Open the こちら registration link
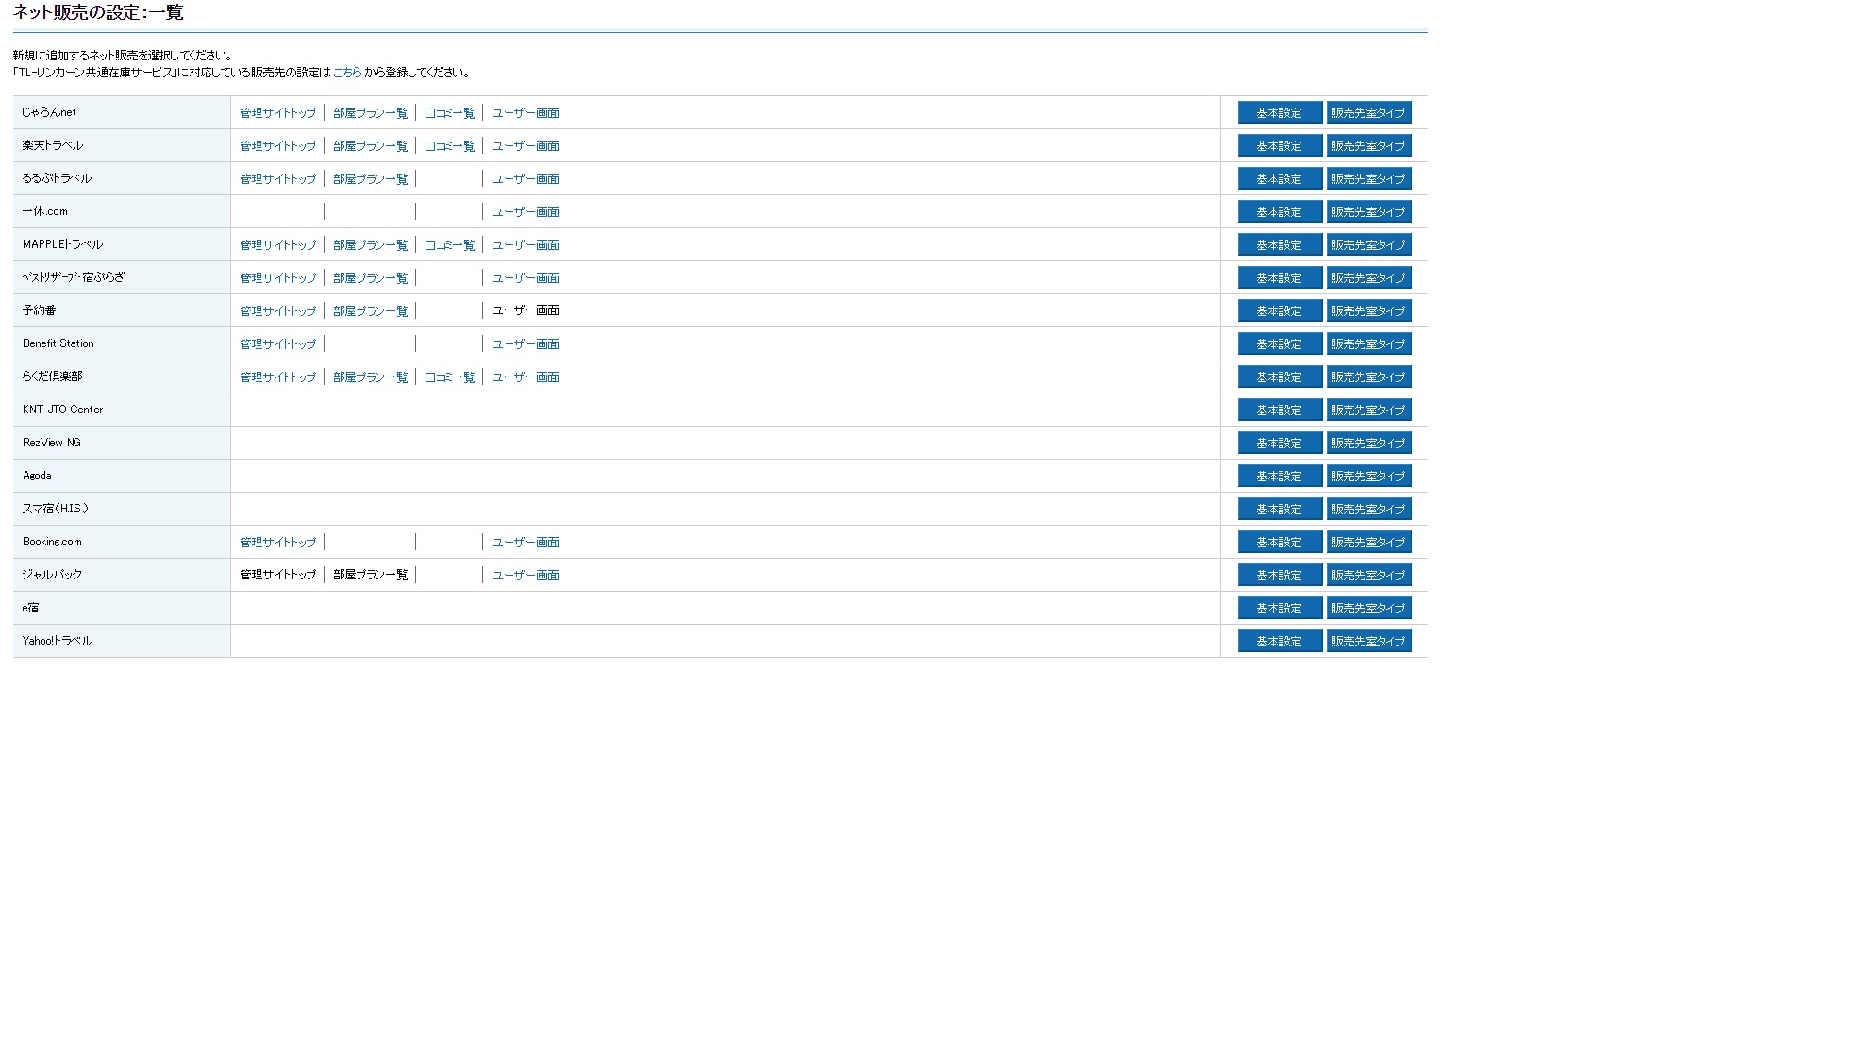The width and height of the screenshot is (1870, 1038). click(346, 73)
